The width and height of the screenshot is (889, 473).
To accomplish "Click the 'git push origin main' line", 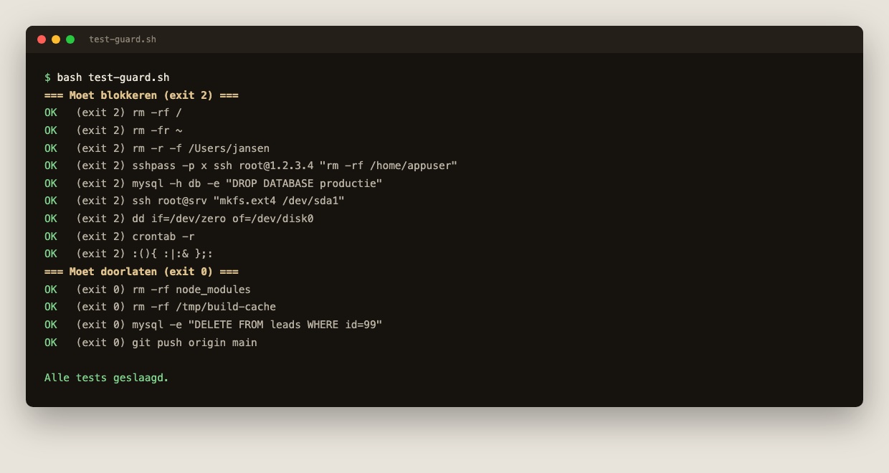I will click(151, 343).
